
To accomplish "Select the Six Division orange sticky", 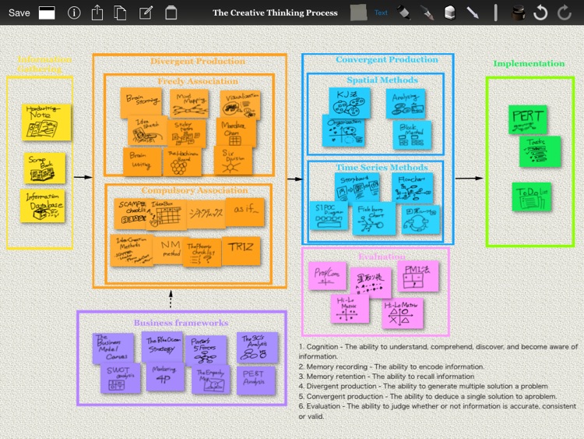I will pos(233,161).
